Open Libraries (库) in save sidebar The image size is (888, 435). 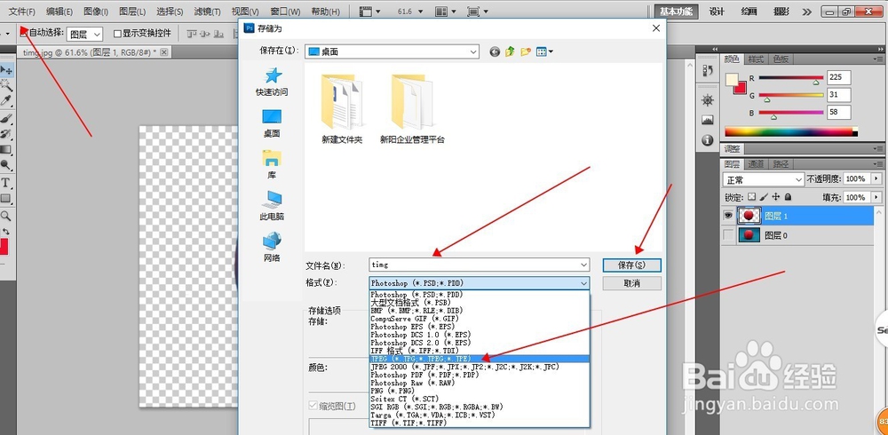click(x=272, y=164)
